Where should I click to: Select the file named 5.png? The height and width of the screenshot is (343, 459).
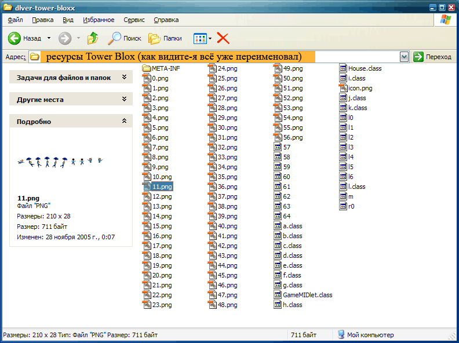[x=160, y=127]
